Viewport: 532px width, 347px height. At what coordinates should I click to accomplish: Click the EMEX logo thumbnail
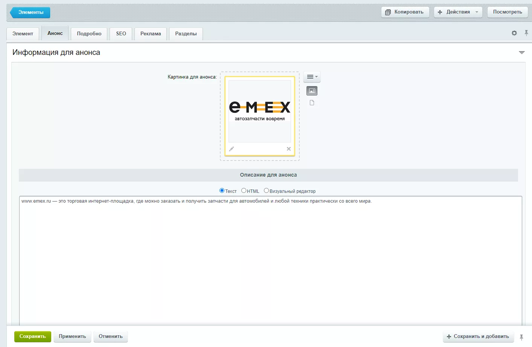point(260,111)
